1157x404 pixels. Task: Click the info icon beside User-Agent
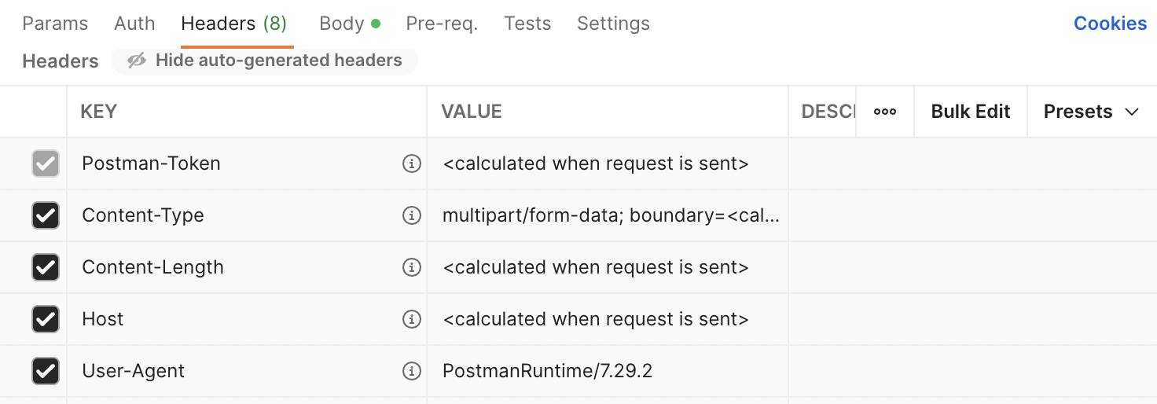[411, 371]
